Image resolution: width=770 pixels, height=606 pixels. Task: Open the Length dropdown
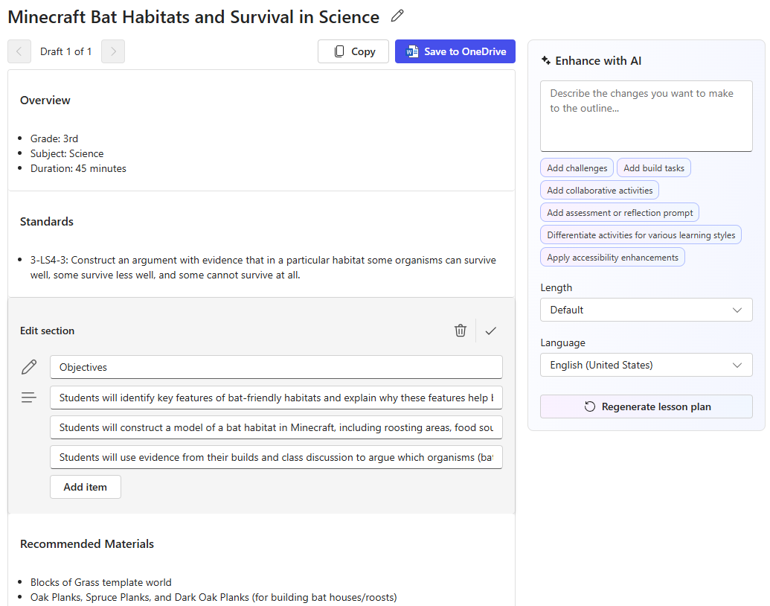coord(647,310)
